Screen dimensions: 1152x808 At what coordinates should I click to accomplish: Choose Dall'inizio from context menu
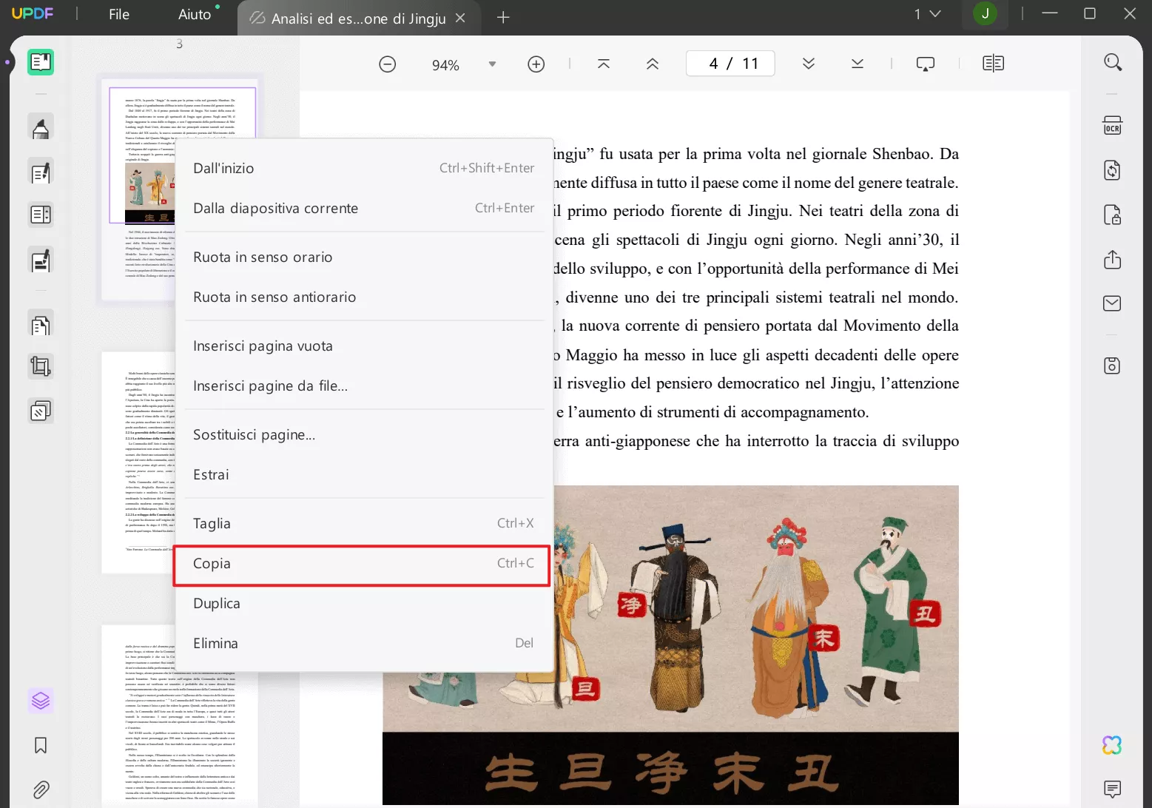364,168
